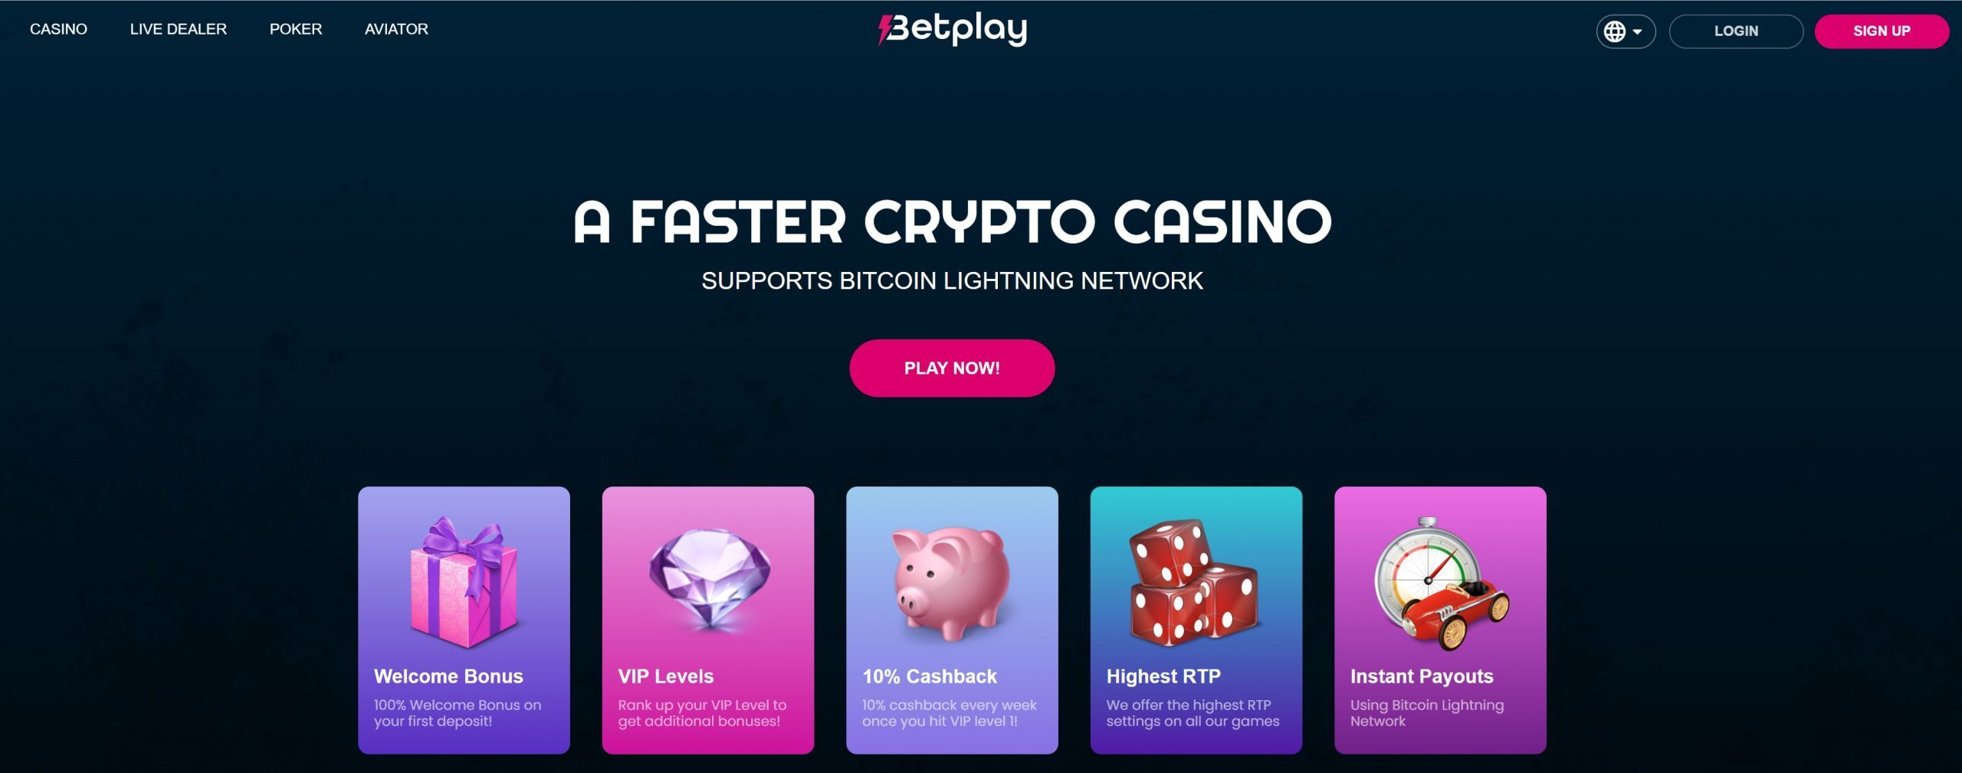
Task: Select the Welcome Bonus card title
Action: (448, 676)
